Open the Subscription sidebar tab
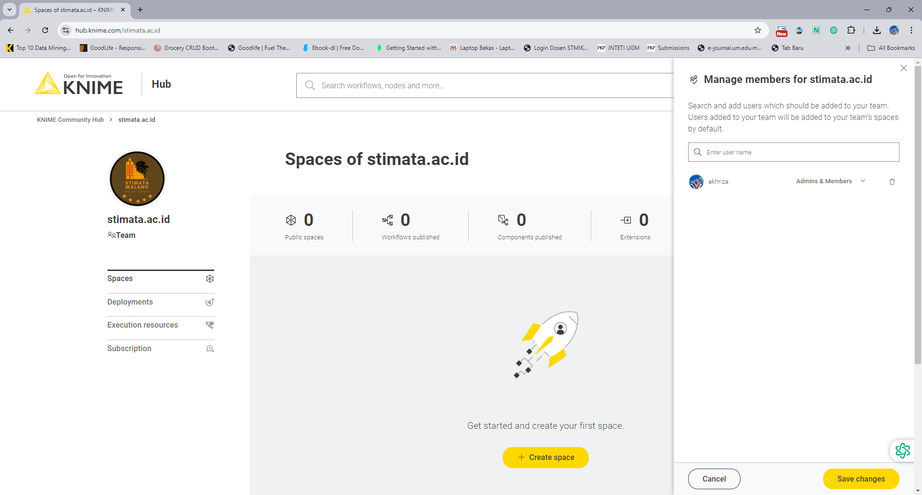This screenshot has width=922, height=495. pyautogui.click(x=160, y=349)
